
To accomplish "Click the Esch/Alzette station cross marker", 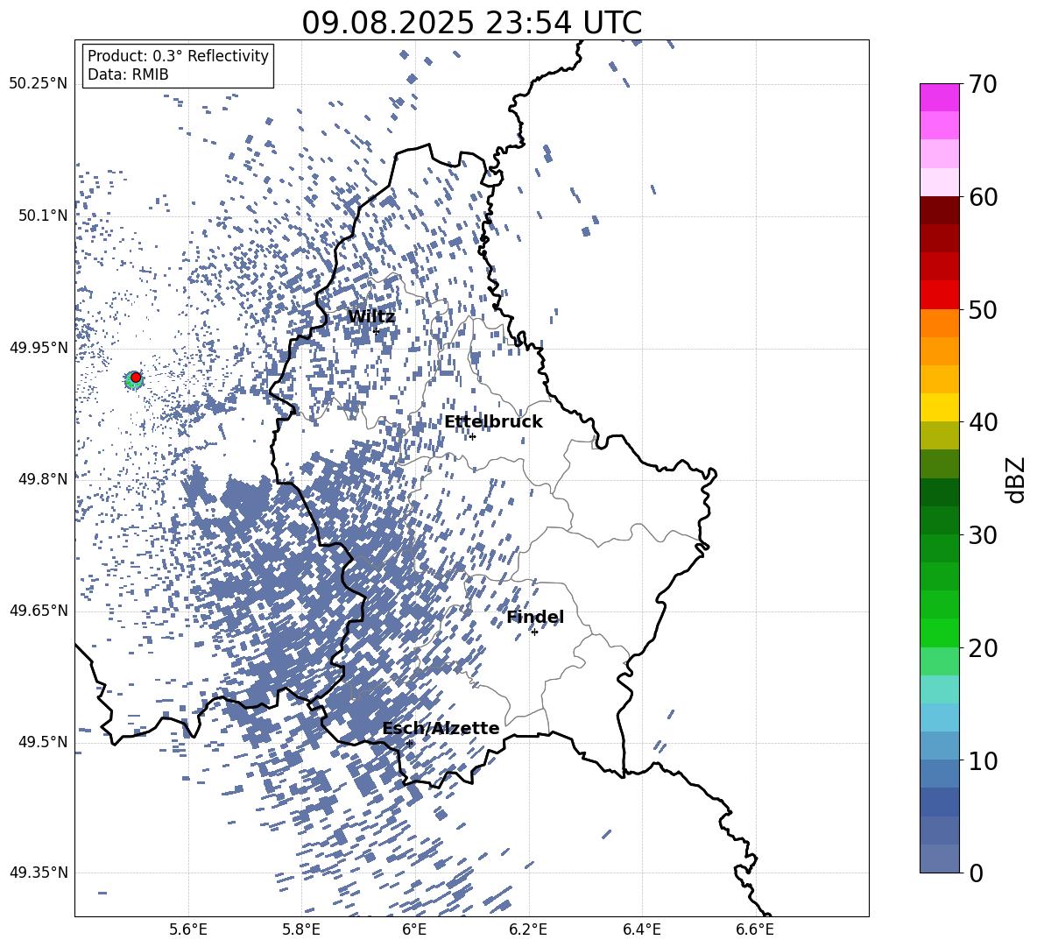I will [x=409, y=743].
